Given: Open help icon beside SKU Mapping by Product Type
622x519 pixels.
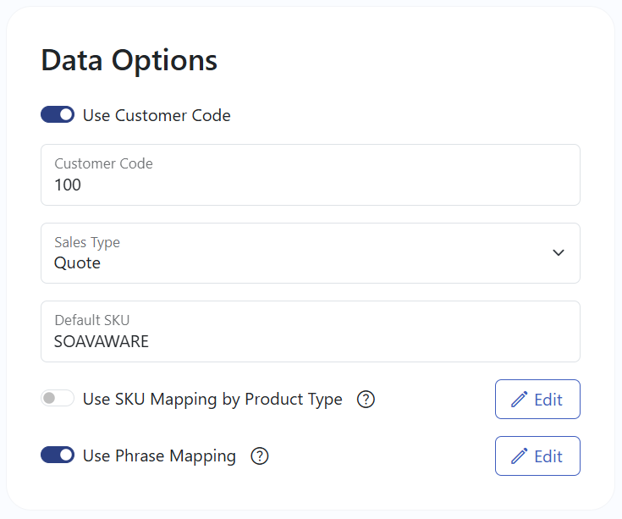Looking at the screenshot, I should pyautogui.click(x=366, y=399).
